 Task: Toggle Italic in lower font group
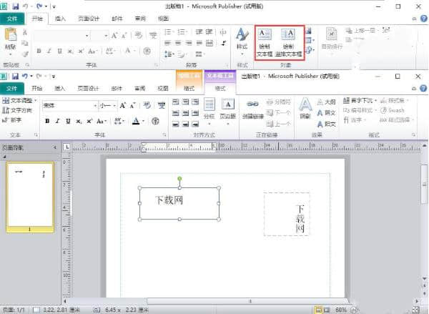pyautogui.click(x=57, y=121)
